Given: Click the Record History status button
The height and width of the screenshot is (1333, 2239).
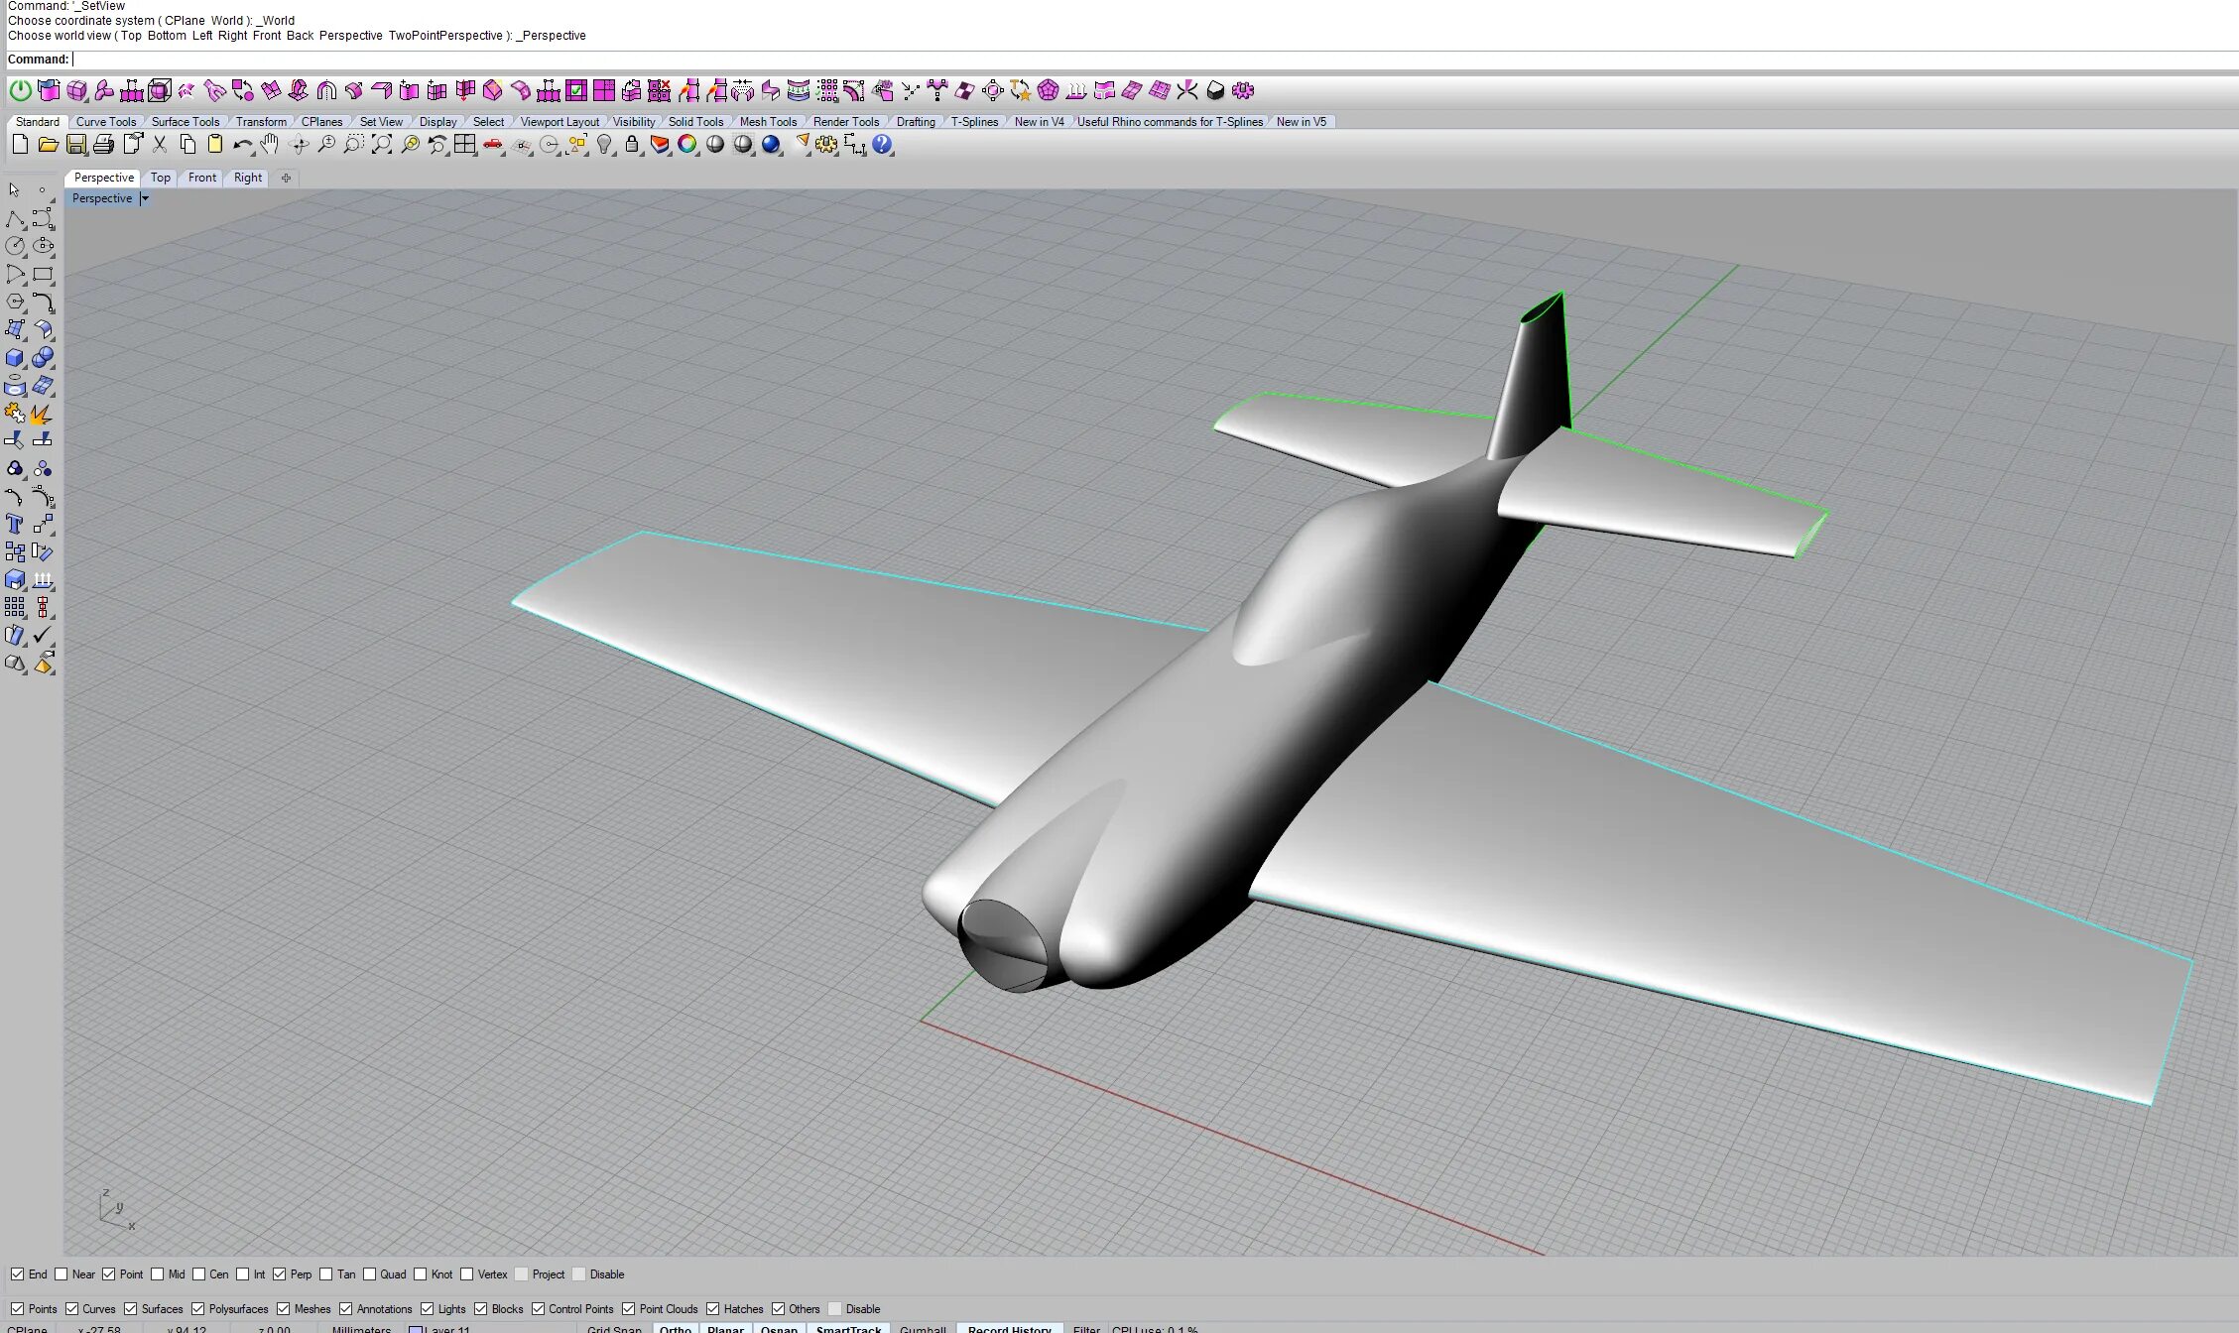Looking at the screenshot, I should point(1009,1328).
